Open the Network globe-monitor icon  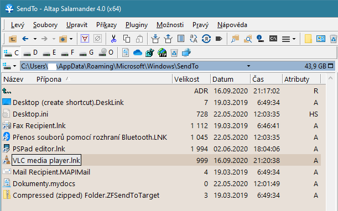tap(186, 53)
